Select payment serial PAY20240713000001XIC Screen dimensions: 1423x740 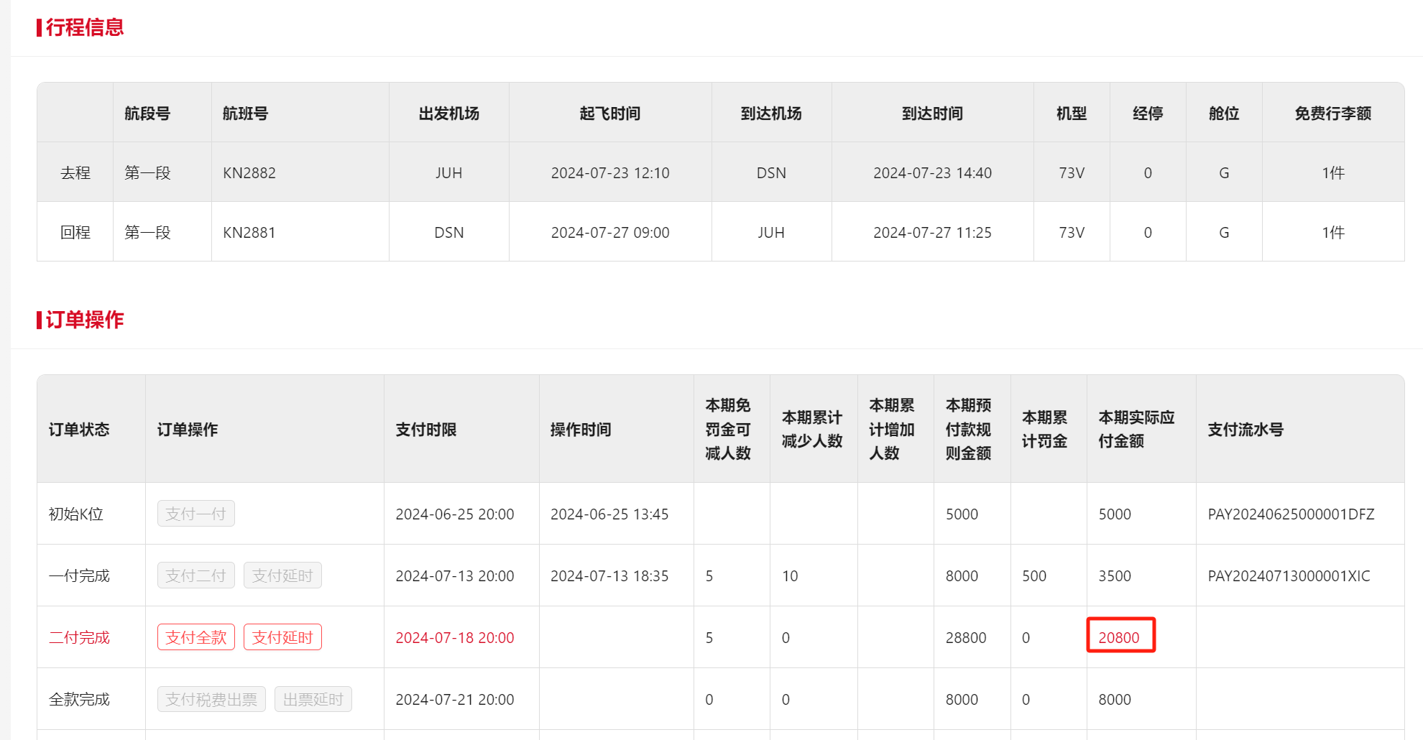(1289, 576)
